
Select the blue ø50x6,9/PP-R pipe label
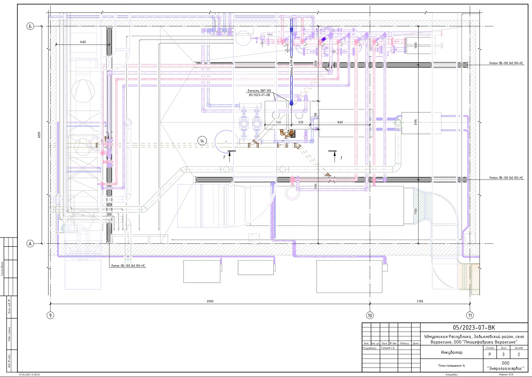pyautogui.click(x=291, y=66)
